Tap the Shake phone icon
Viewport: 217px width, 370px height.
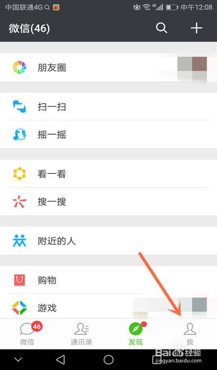[x=20, y=134]
